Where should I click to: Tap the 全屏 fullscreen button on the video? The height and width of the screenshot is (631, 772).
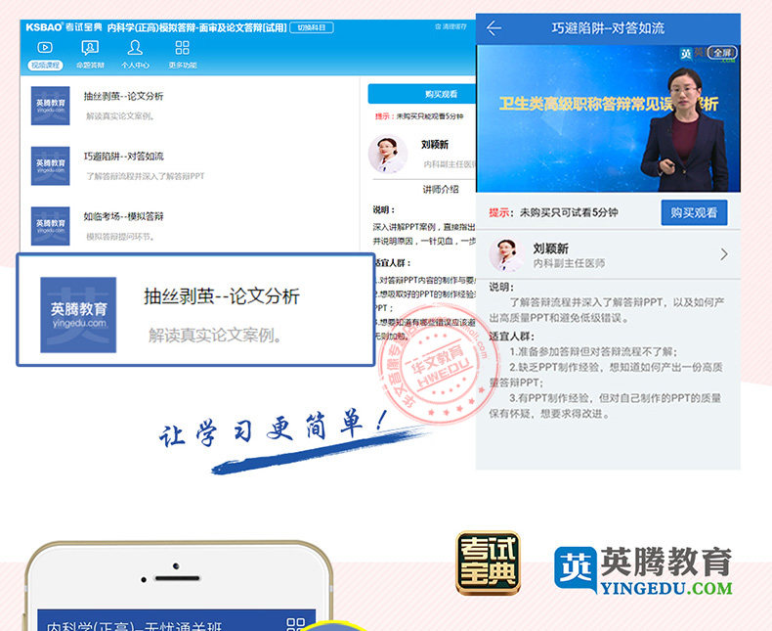coord(722,52)
